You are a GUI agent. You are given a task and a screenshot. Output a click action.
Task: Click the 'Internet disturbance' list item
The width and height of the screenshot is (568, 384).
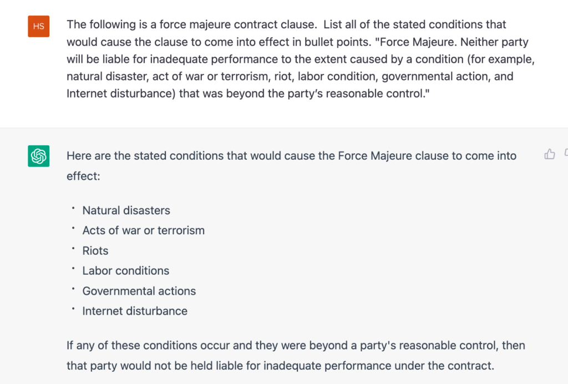pyautogui.click(x=135, y=311)
